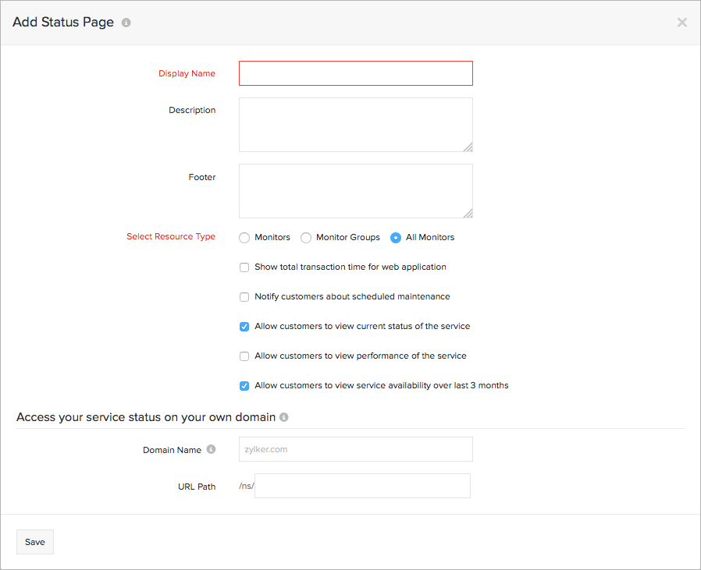Enable notify customers about scheduled maintenance
This screenshot has height=570, width=701.
[244, 296]
